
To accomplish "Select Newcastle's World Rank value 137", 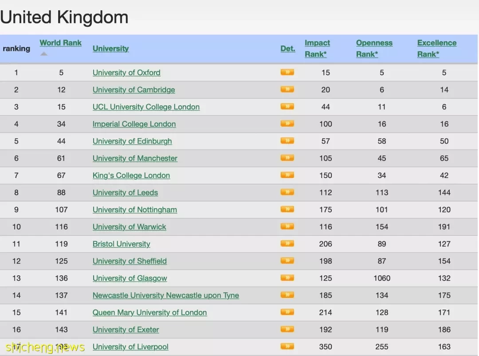I will coord(61,295).
